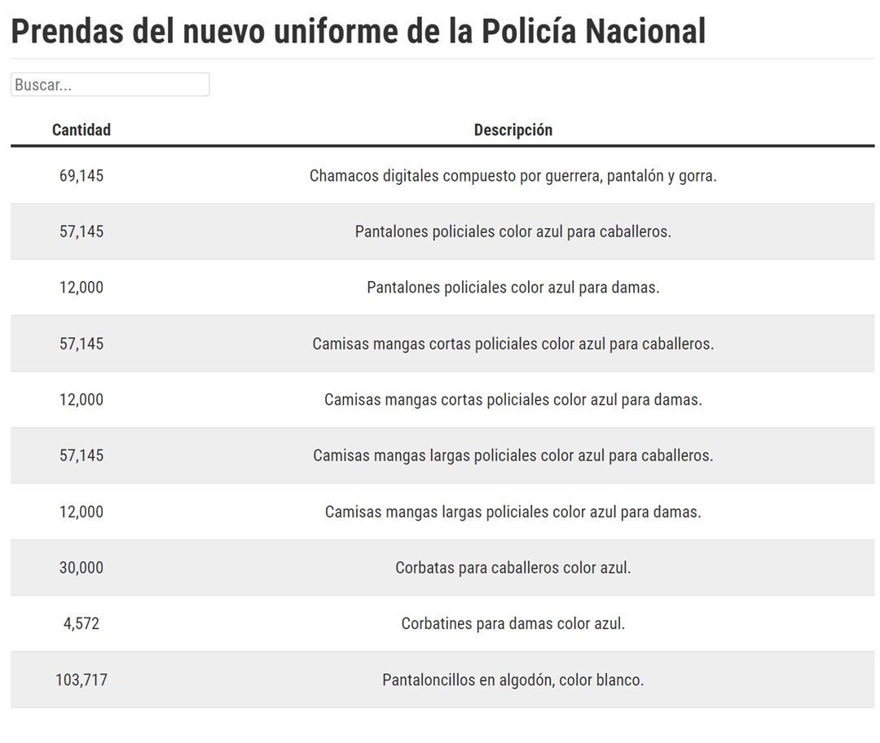880x743 pixels.
Task: Click the 30,000 quantity cell
Action: coord(81,567)
